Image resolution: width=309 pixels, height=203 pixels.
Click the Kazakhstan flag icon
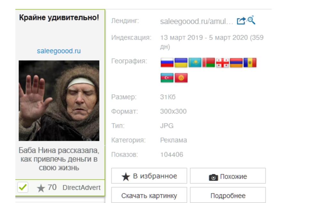pyautogui.click(x=195, y=63)
